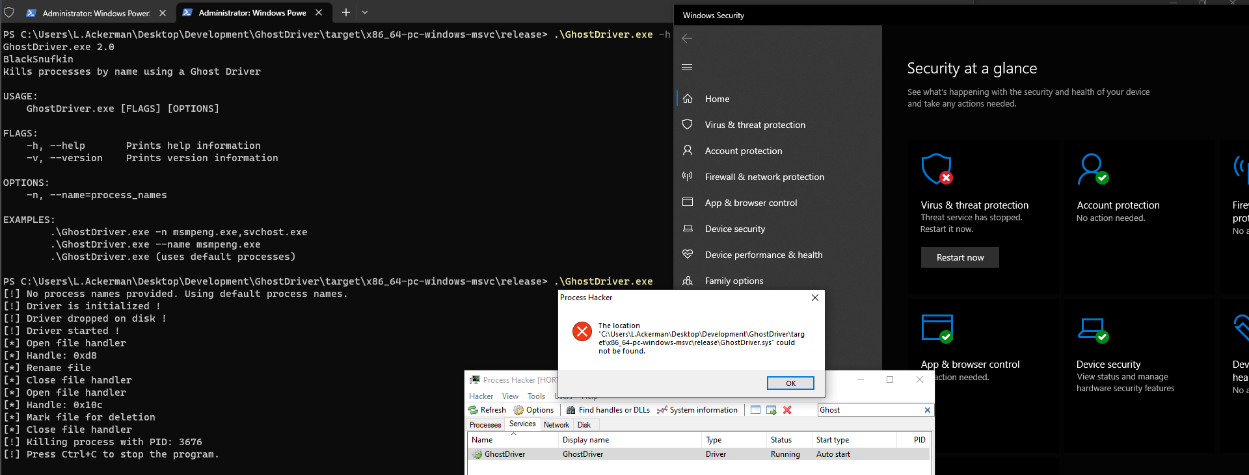Click the GhostDriver service gear icon
The height and width of the screenshot is (475, 1249).
coord(477,454)
